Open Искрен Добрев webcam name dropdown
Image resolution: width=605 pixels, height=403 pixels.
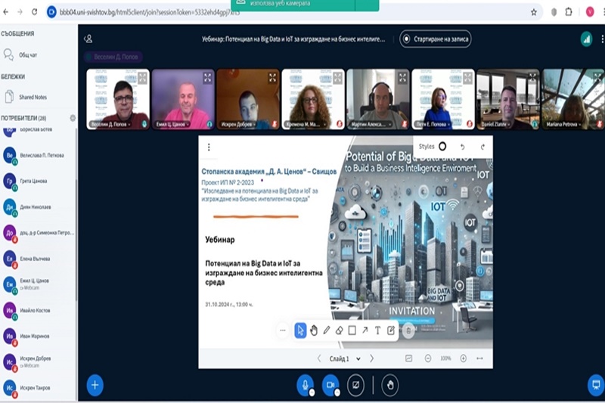click(238, 124)
